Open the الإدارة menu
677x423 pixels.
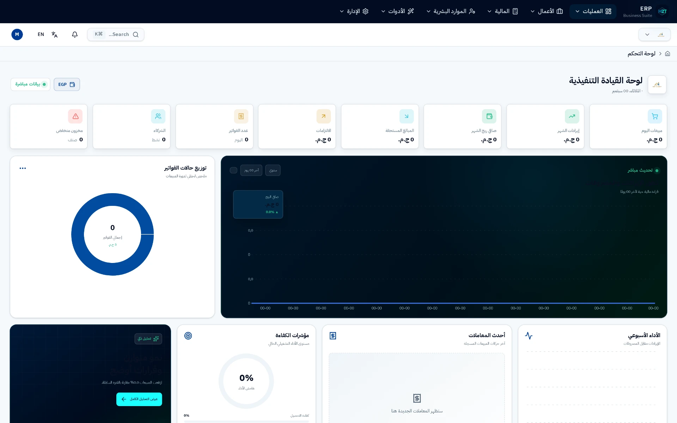(x=354, y=11)
